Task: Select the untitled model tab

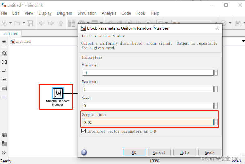Action: tap(11, 34)
